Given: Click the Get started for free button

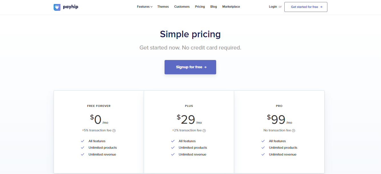Looking at the screenshot, I should point(306,7).
